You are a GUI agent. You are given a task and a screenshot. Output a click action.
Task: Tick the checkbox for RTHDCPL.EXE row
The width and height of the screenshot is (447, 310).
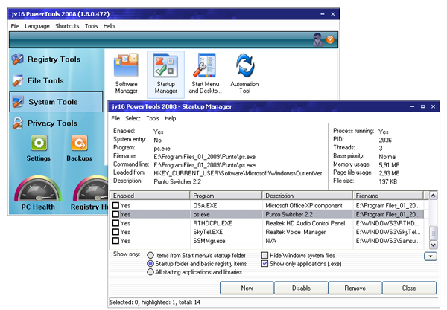pyautogui.click(x=115, y=223)
